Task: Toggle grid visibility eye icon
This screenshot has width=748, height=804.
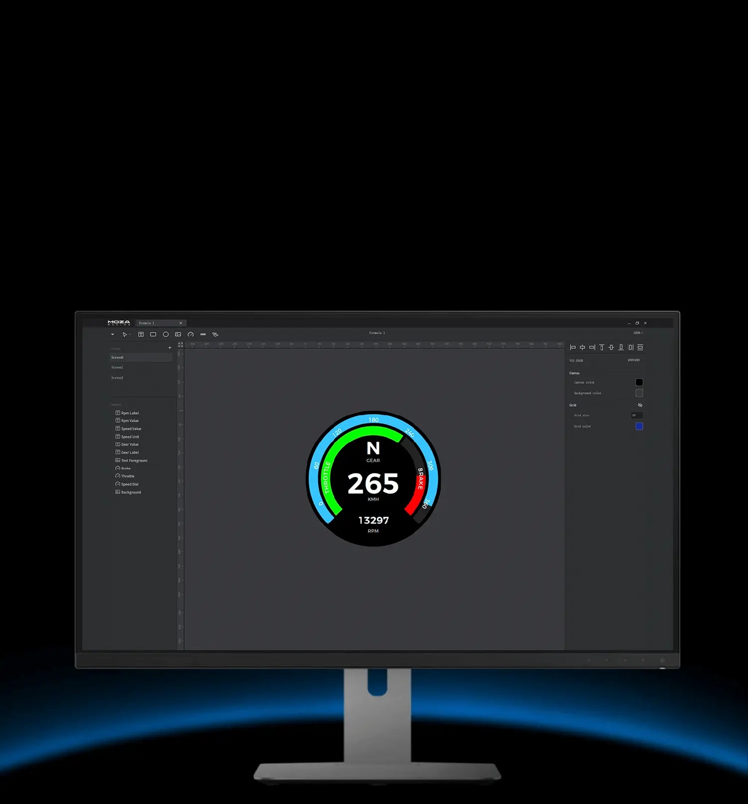Action: point(640,405)
